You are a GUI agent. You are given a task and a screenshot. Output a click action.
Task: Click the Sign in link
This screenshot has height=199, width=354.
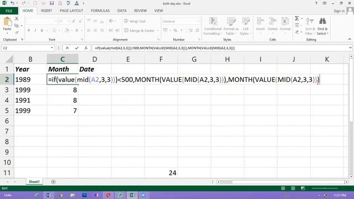(339, 11)
